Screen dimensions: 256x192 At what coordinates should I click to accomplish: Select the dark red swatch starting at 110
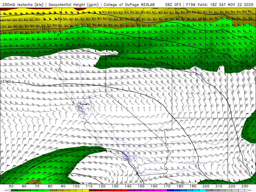(x=92, y=190)
